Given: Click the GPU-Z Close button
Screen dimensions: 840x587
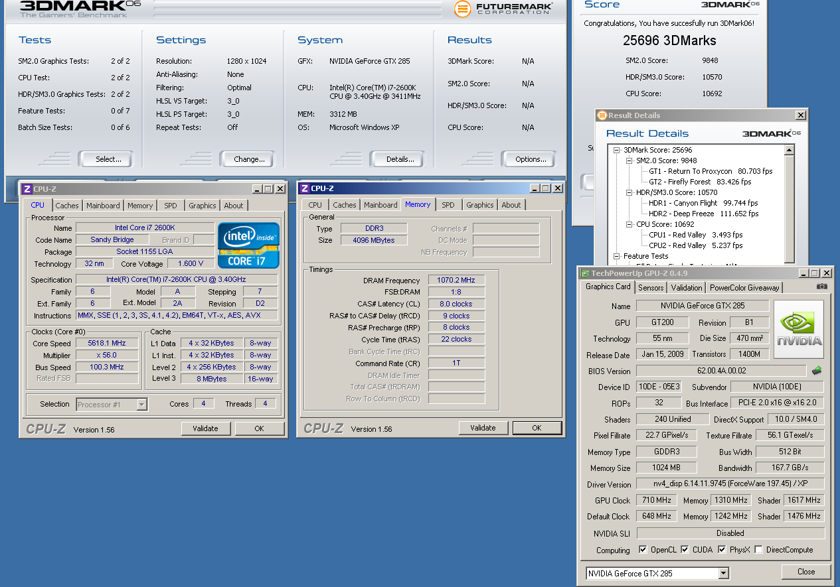Looking at the screenshot, I should (x=806, y=572).
